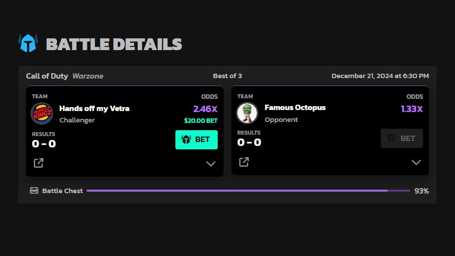Click the BATTLE DETAILS heading

(x=114, y=44)
